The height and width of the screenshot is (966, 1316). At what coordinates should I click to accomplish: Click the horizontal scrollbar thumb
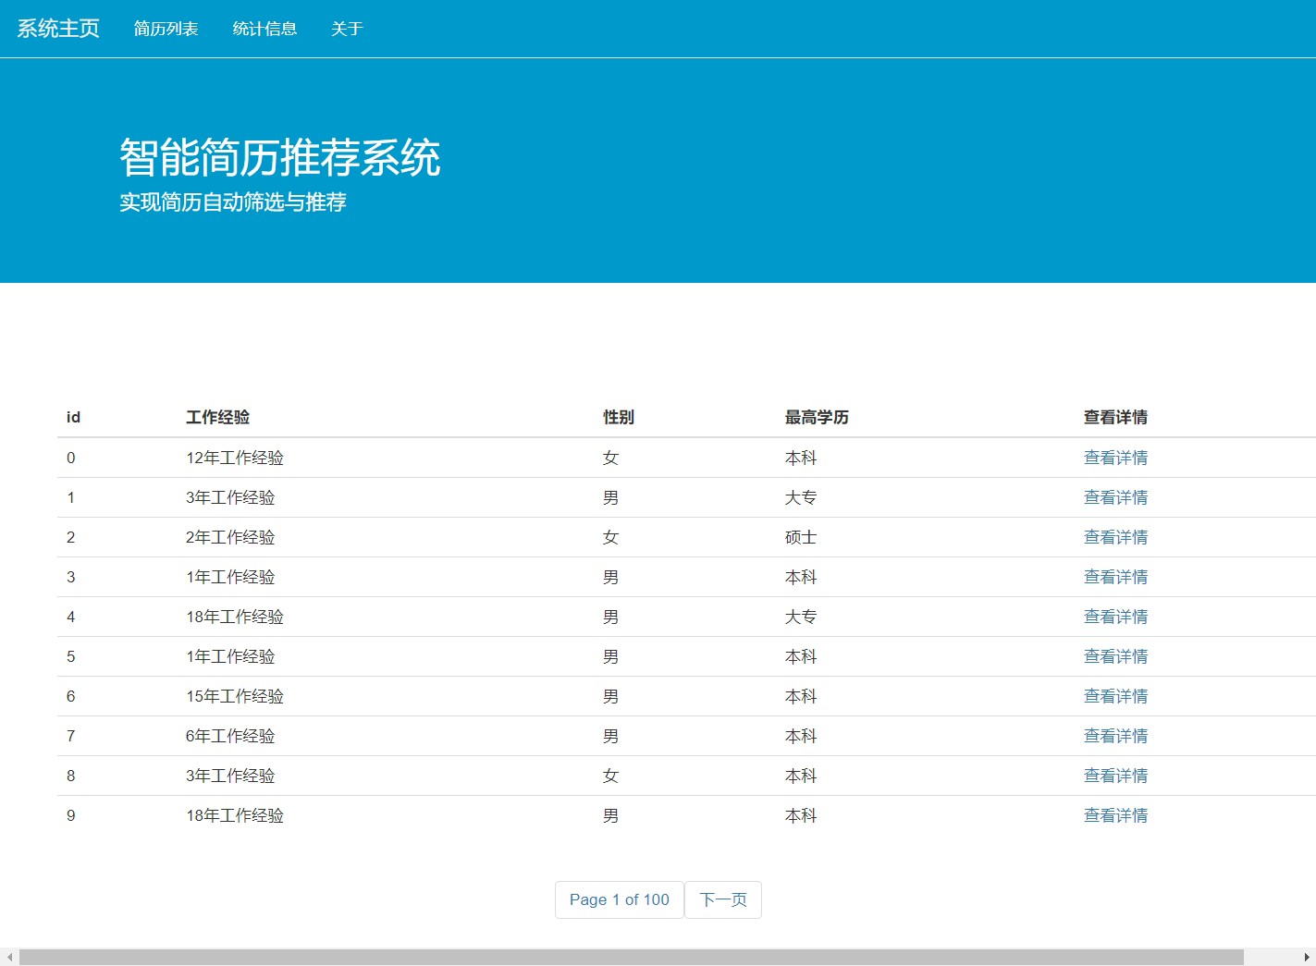632,957
